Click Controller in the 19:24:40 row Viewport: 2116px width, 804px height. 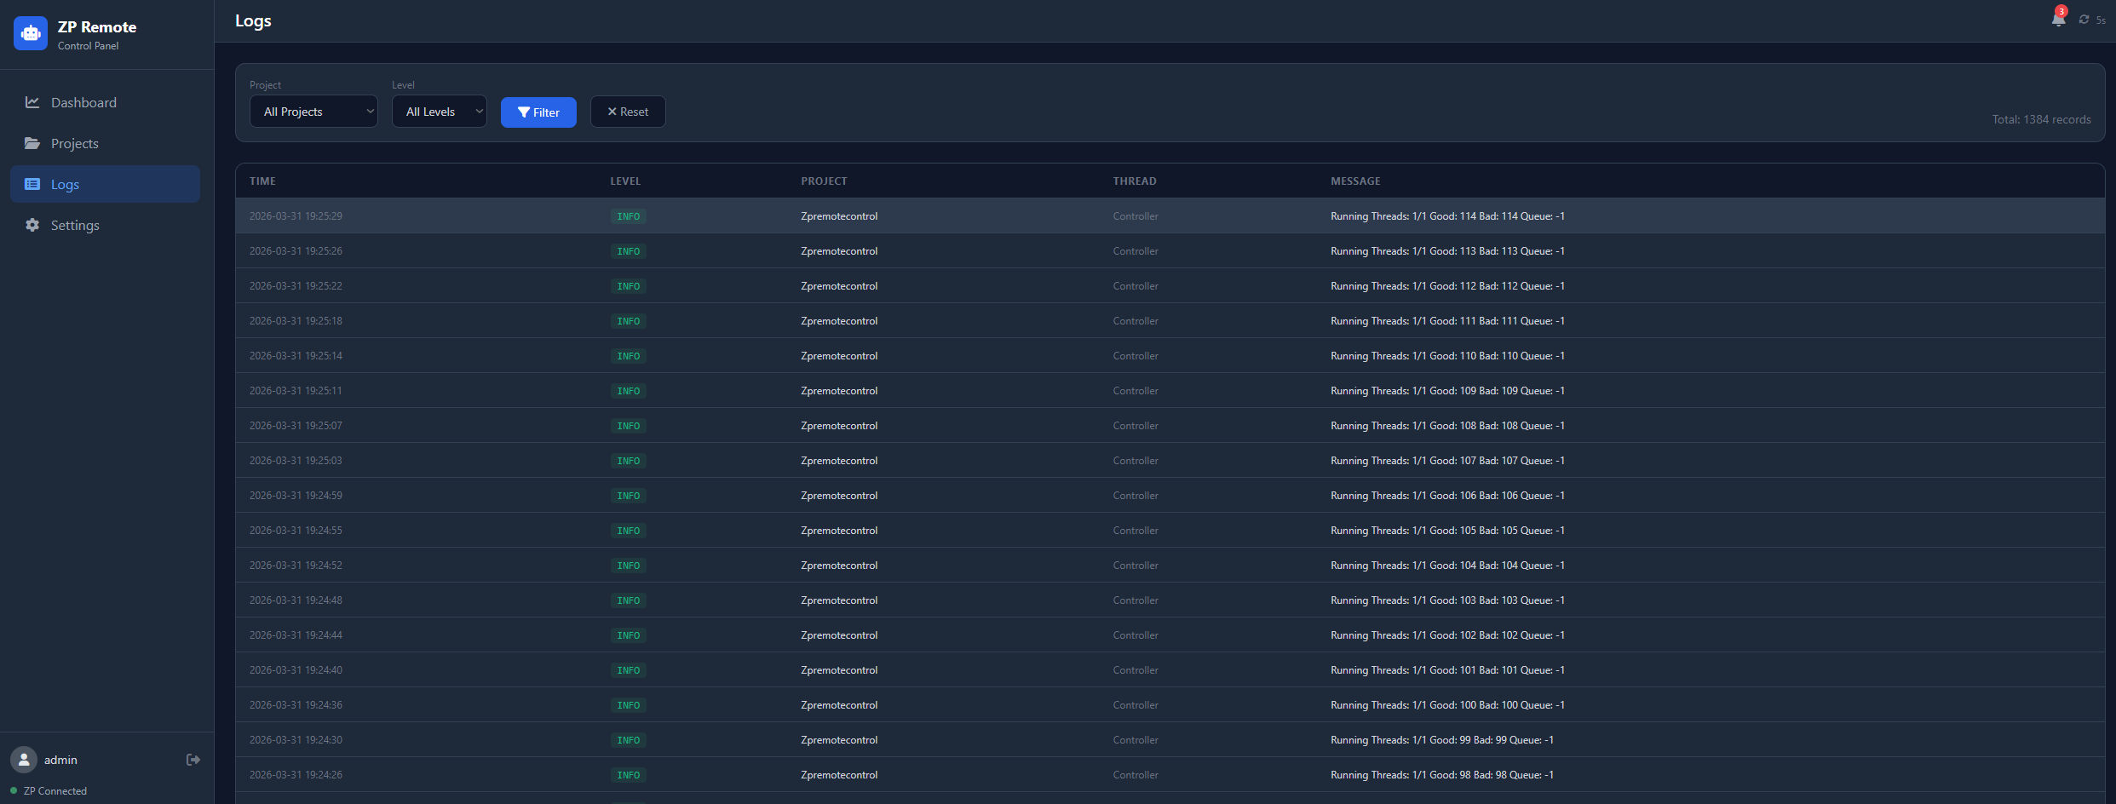[x=1136, y=670]
